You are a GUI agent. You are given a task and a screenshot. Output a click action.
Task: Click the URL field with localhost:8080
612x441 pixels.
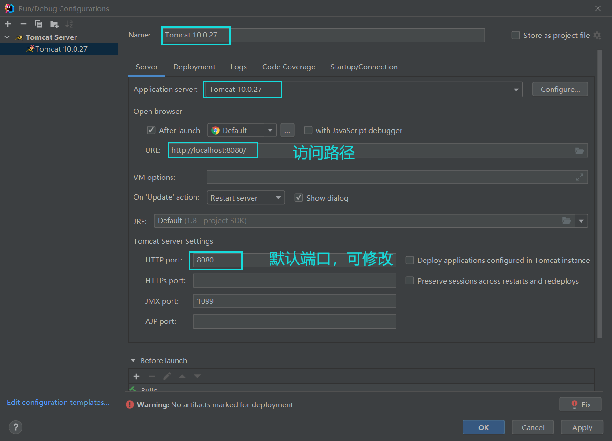coord(377,150)
